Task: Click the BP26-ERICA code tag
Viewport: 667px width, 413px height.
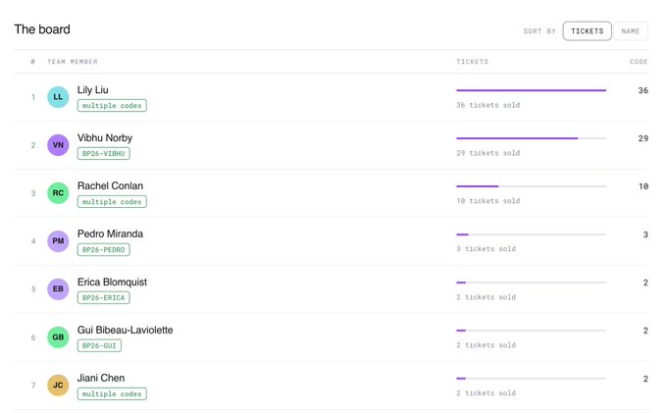Action: [x=103, y=298]
